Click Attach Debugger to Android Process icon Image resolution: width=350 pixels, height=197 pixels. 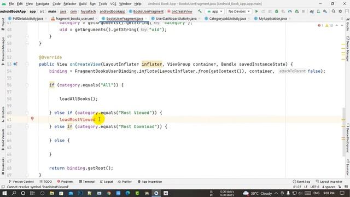pyautogui.click(x=296, y=11)
